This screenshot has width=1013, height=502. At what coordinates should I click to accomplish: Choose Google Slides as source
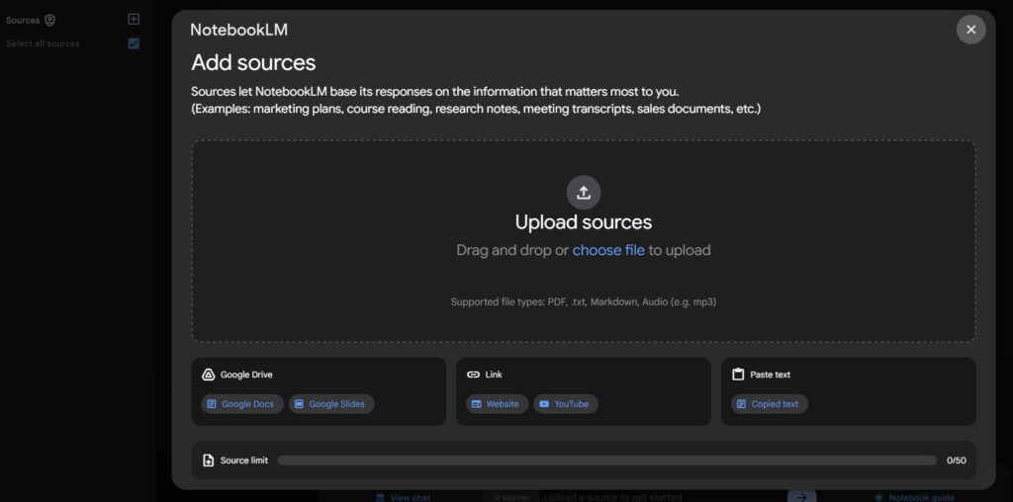pos(331,404)
